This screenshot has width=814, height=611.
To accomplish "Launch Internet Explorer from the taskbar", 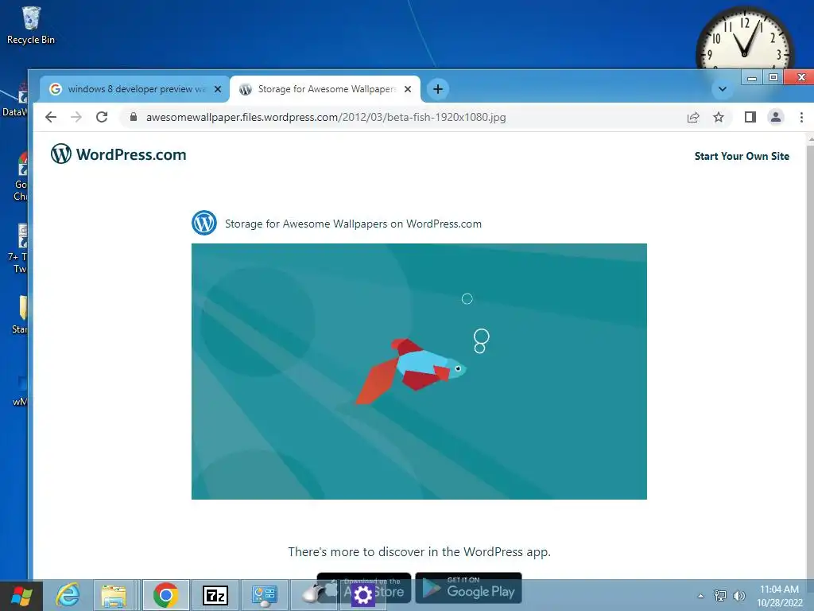I will [68, 595].
